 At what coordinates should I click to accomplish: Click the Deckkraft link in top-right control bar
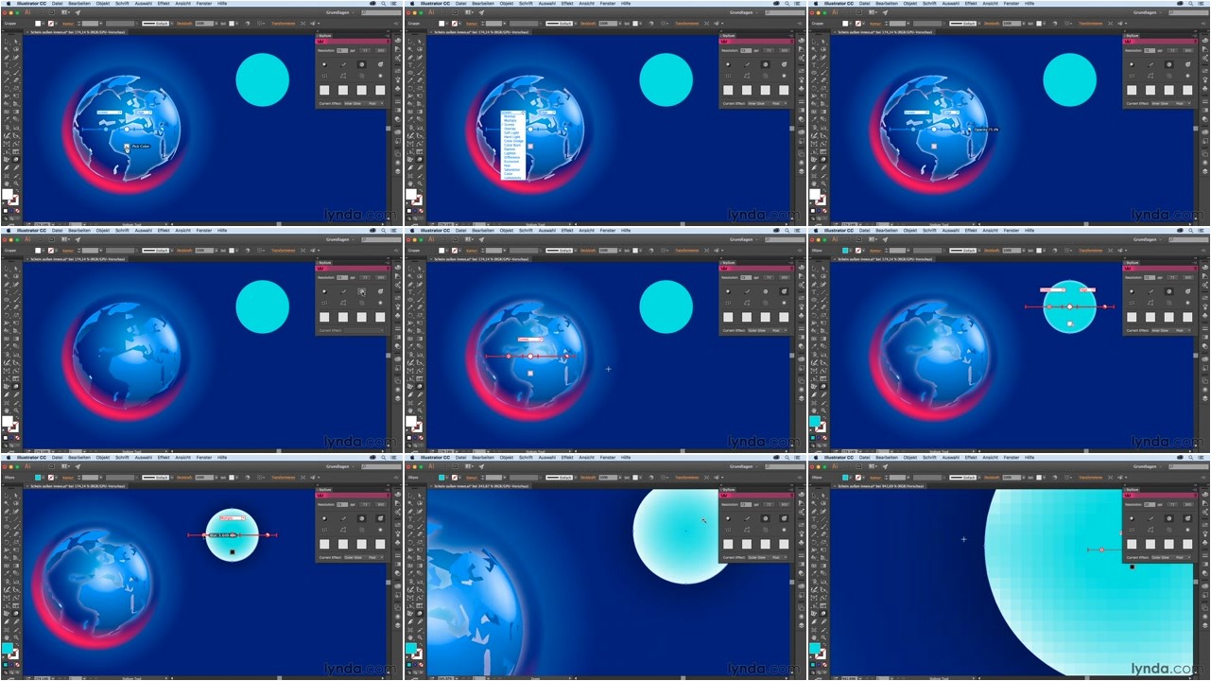[991, 24]
